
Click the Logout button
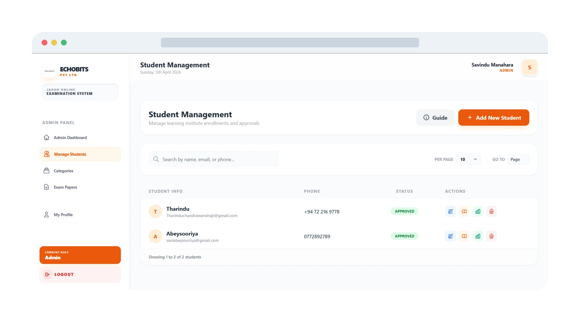[64, 274]
